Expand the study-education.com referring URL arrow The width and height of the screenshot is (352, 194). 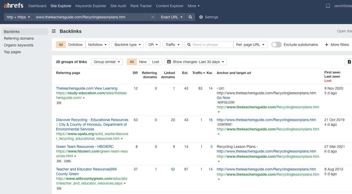pyautogui.click(x=84, y=98)
